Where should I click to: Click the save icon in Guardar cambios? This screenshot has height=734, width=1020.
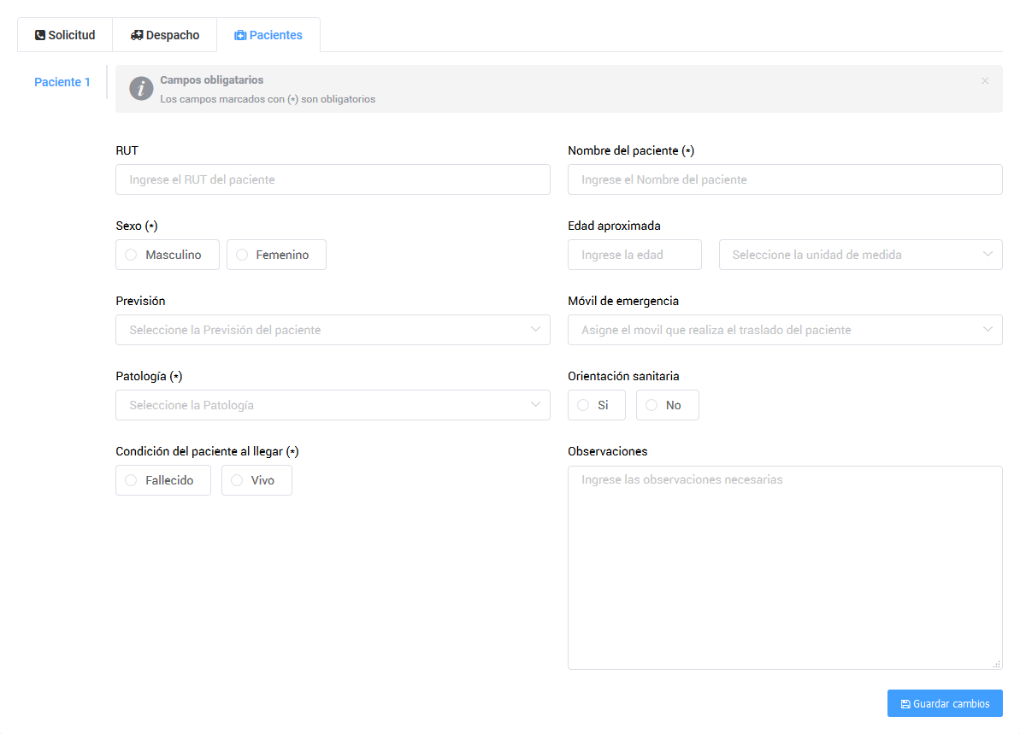(905, 704)
